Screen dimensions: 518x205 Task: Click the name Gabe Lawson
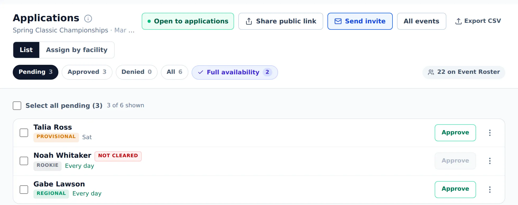pyautogui.click(x=59, y=184)
